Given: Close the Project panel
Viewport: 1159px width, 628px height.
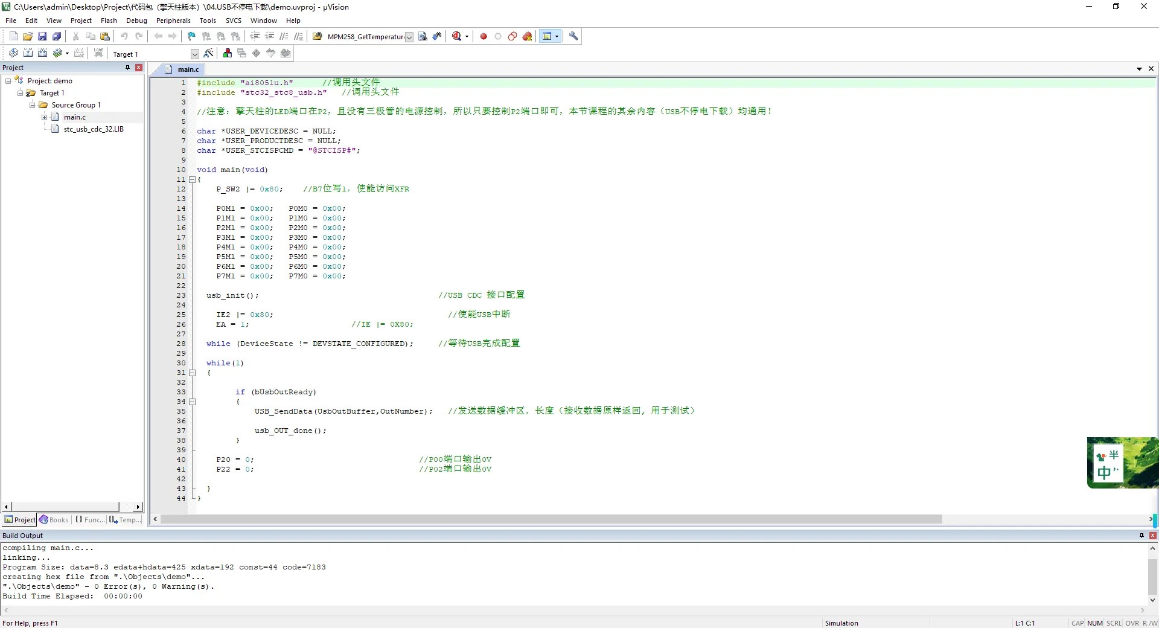Looking at the screenshot, I should tap(139, 68).
